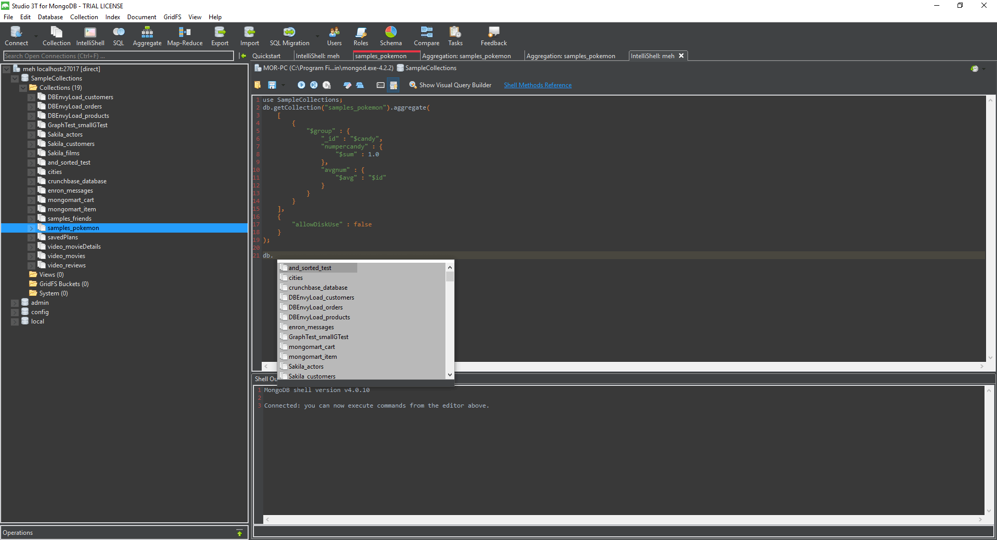Viewport: 997px width, 540px height.
Task: Open the Tasks tool
Action: 455,36
